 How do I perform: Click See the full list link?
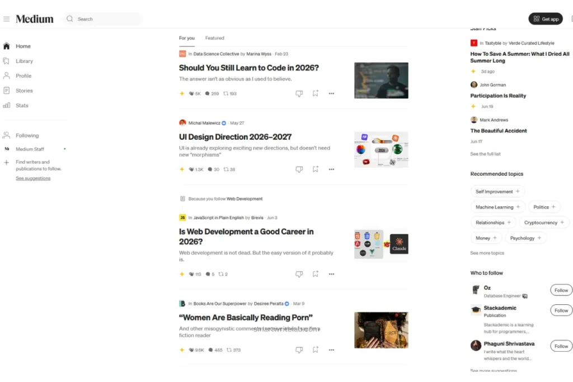tap(485, 154)
